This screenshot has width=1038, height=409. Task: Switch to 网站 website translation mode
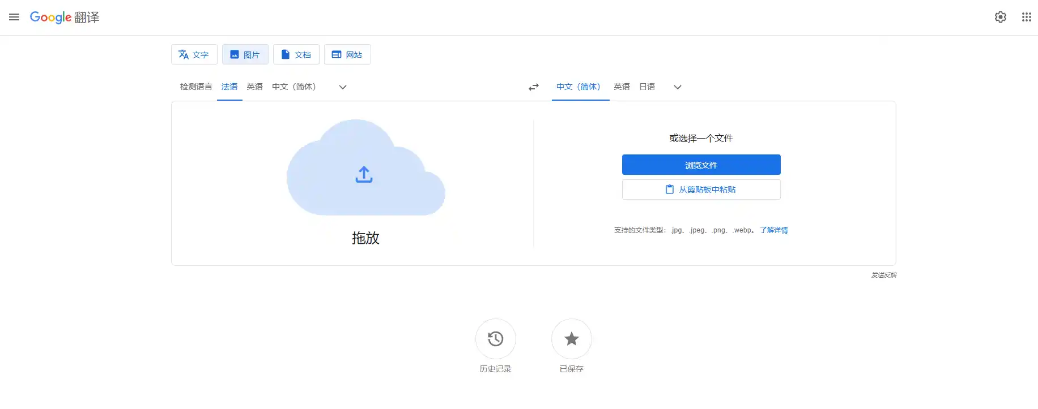(x=347, y=54)
